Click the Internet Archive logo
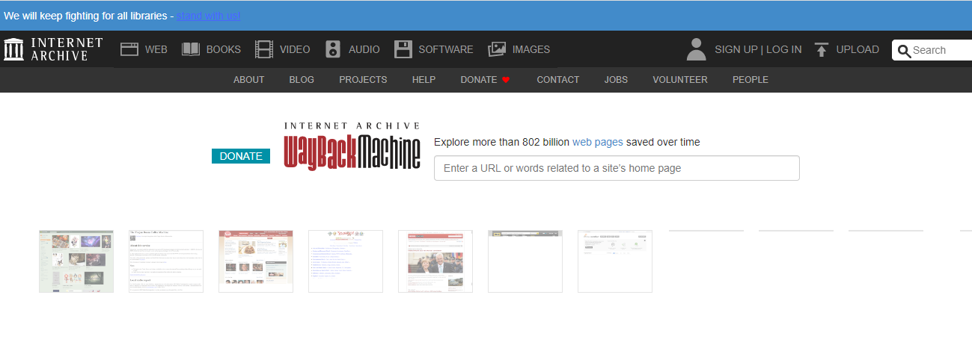This screenshot has height=351, width=972. (53, 49)
